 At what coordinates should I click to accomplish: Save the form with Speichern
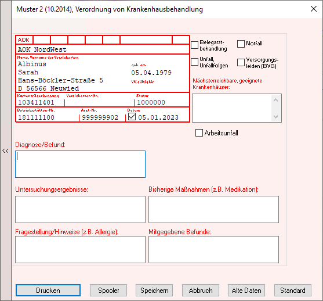click(x=154, y=291)
